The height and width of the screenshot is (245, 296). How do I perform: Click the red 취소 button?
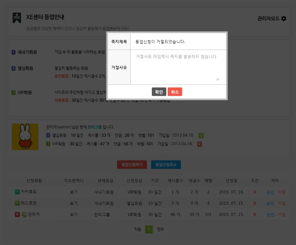click(x=175, y=92)
